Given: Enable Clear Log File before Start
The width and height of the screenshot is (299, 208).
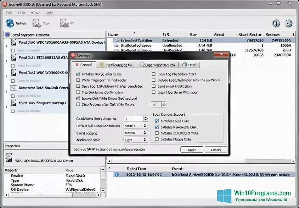Looking at the screenshot, I should (x=154, y=74).
